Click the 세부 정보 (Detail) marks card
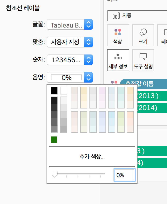Screen dimensions: 167x204 [x=118, y=60]
